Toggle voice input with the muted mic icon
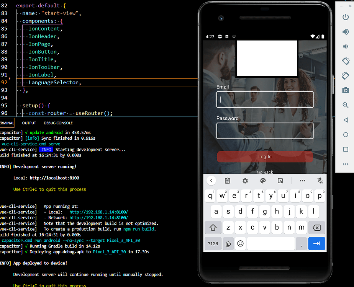354x287 pixels. coord(320,180)
